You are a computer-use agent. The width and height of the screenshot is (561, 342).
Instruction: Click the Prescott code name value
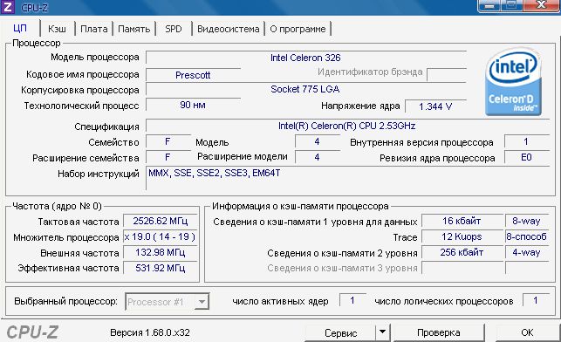click(193, 75)
